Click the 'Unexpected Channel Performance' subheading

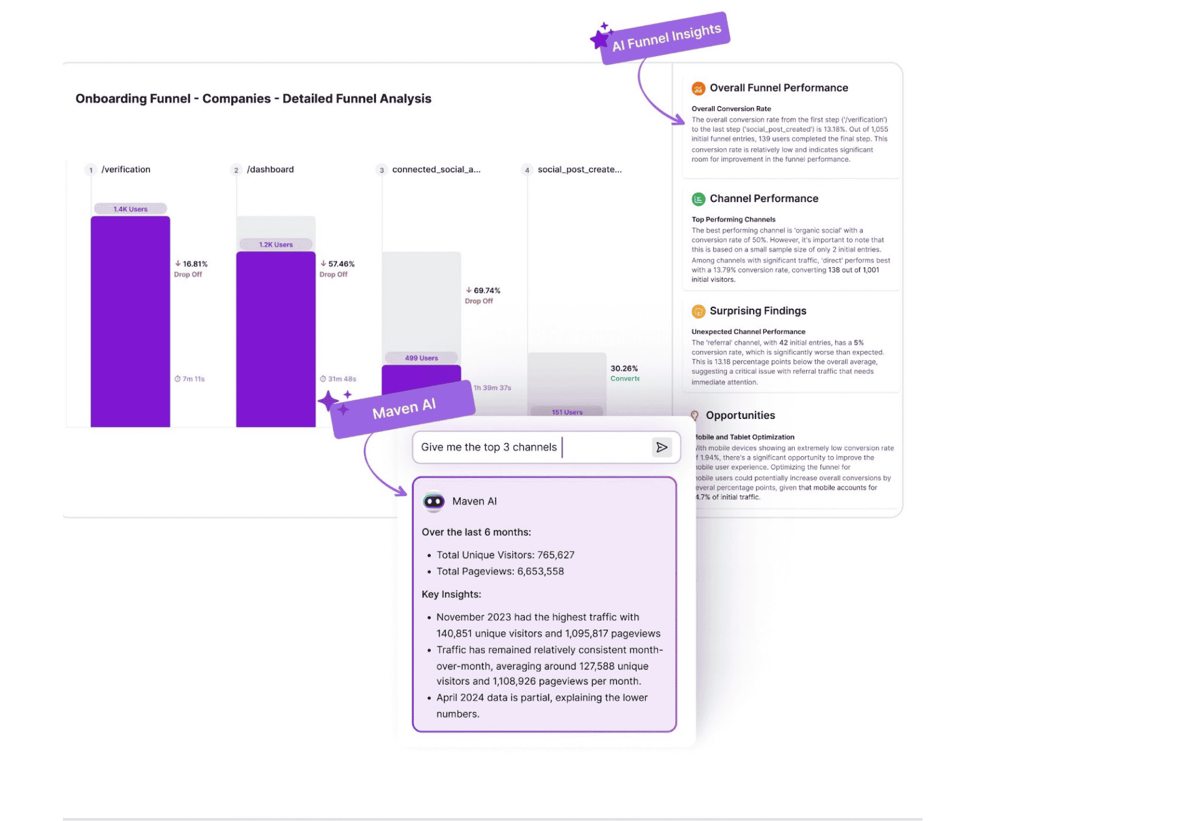(x=748, y=332)
